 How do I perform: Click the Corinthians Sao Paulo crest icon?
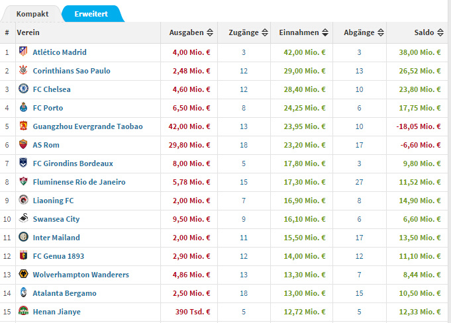tap(23, 70)
